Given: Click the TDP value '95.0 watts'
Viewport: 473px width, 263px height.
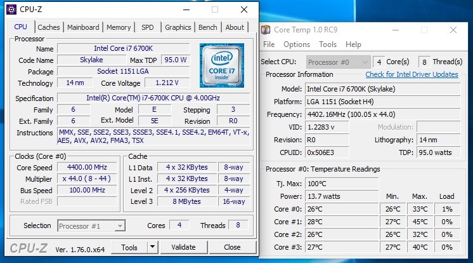Looking at the screenshot, I should 439,152.
